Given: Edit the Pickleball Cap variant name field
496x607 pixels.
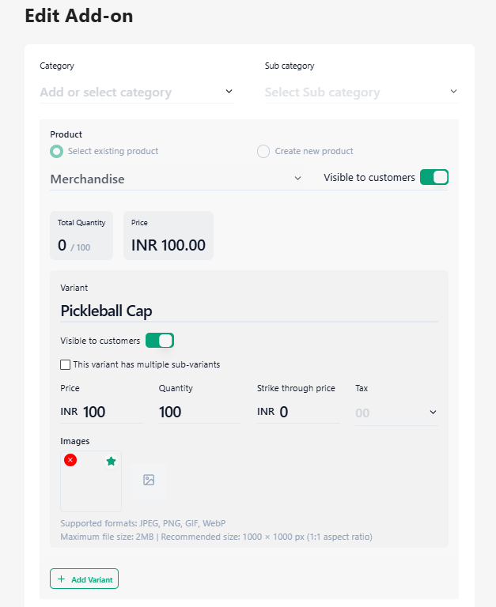Looking at the screenshot, I should pyautogui.click(x=249, y=311).
